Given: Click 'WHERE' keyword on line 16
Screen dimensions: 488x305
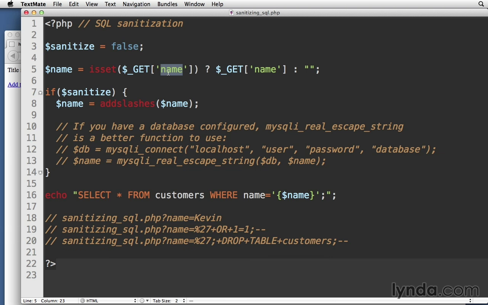Looking at the screenshot, I should pos(223,195).
